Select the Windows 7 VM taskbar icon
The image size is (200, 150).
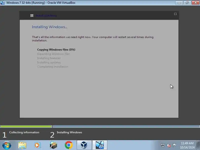click(x=99, y=145)
